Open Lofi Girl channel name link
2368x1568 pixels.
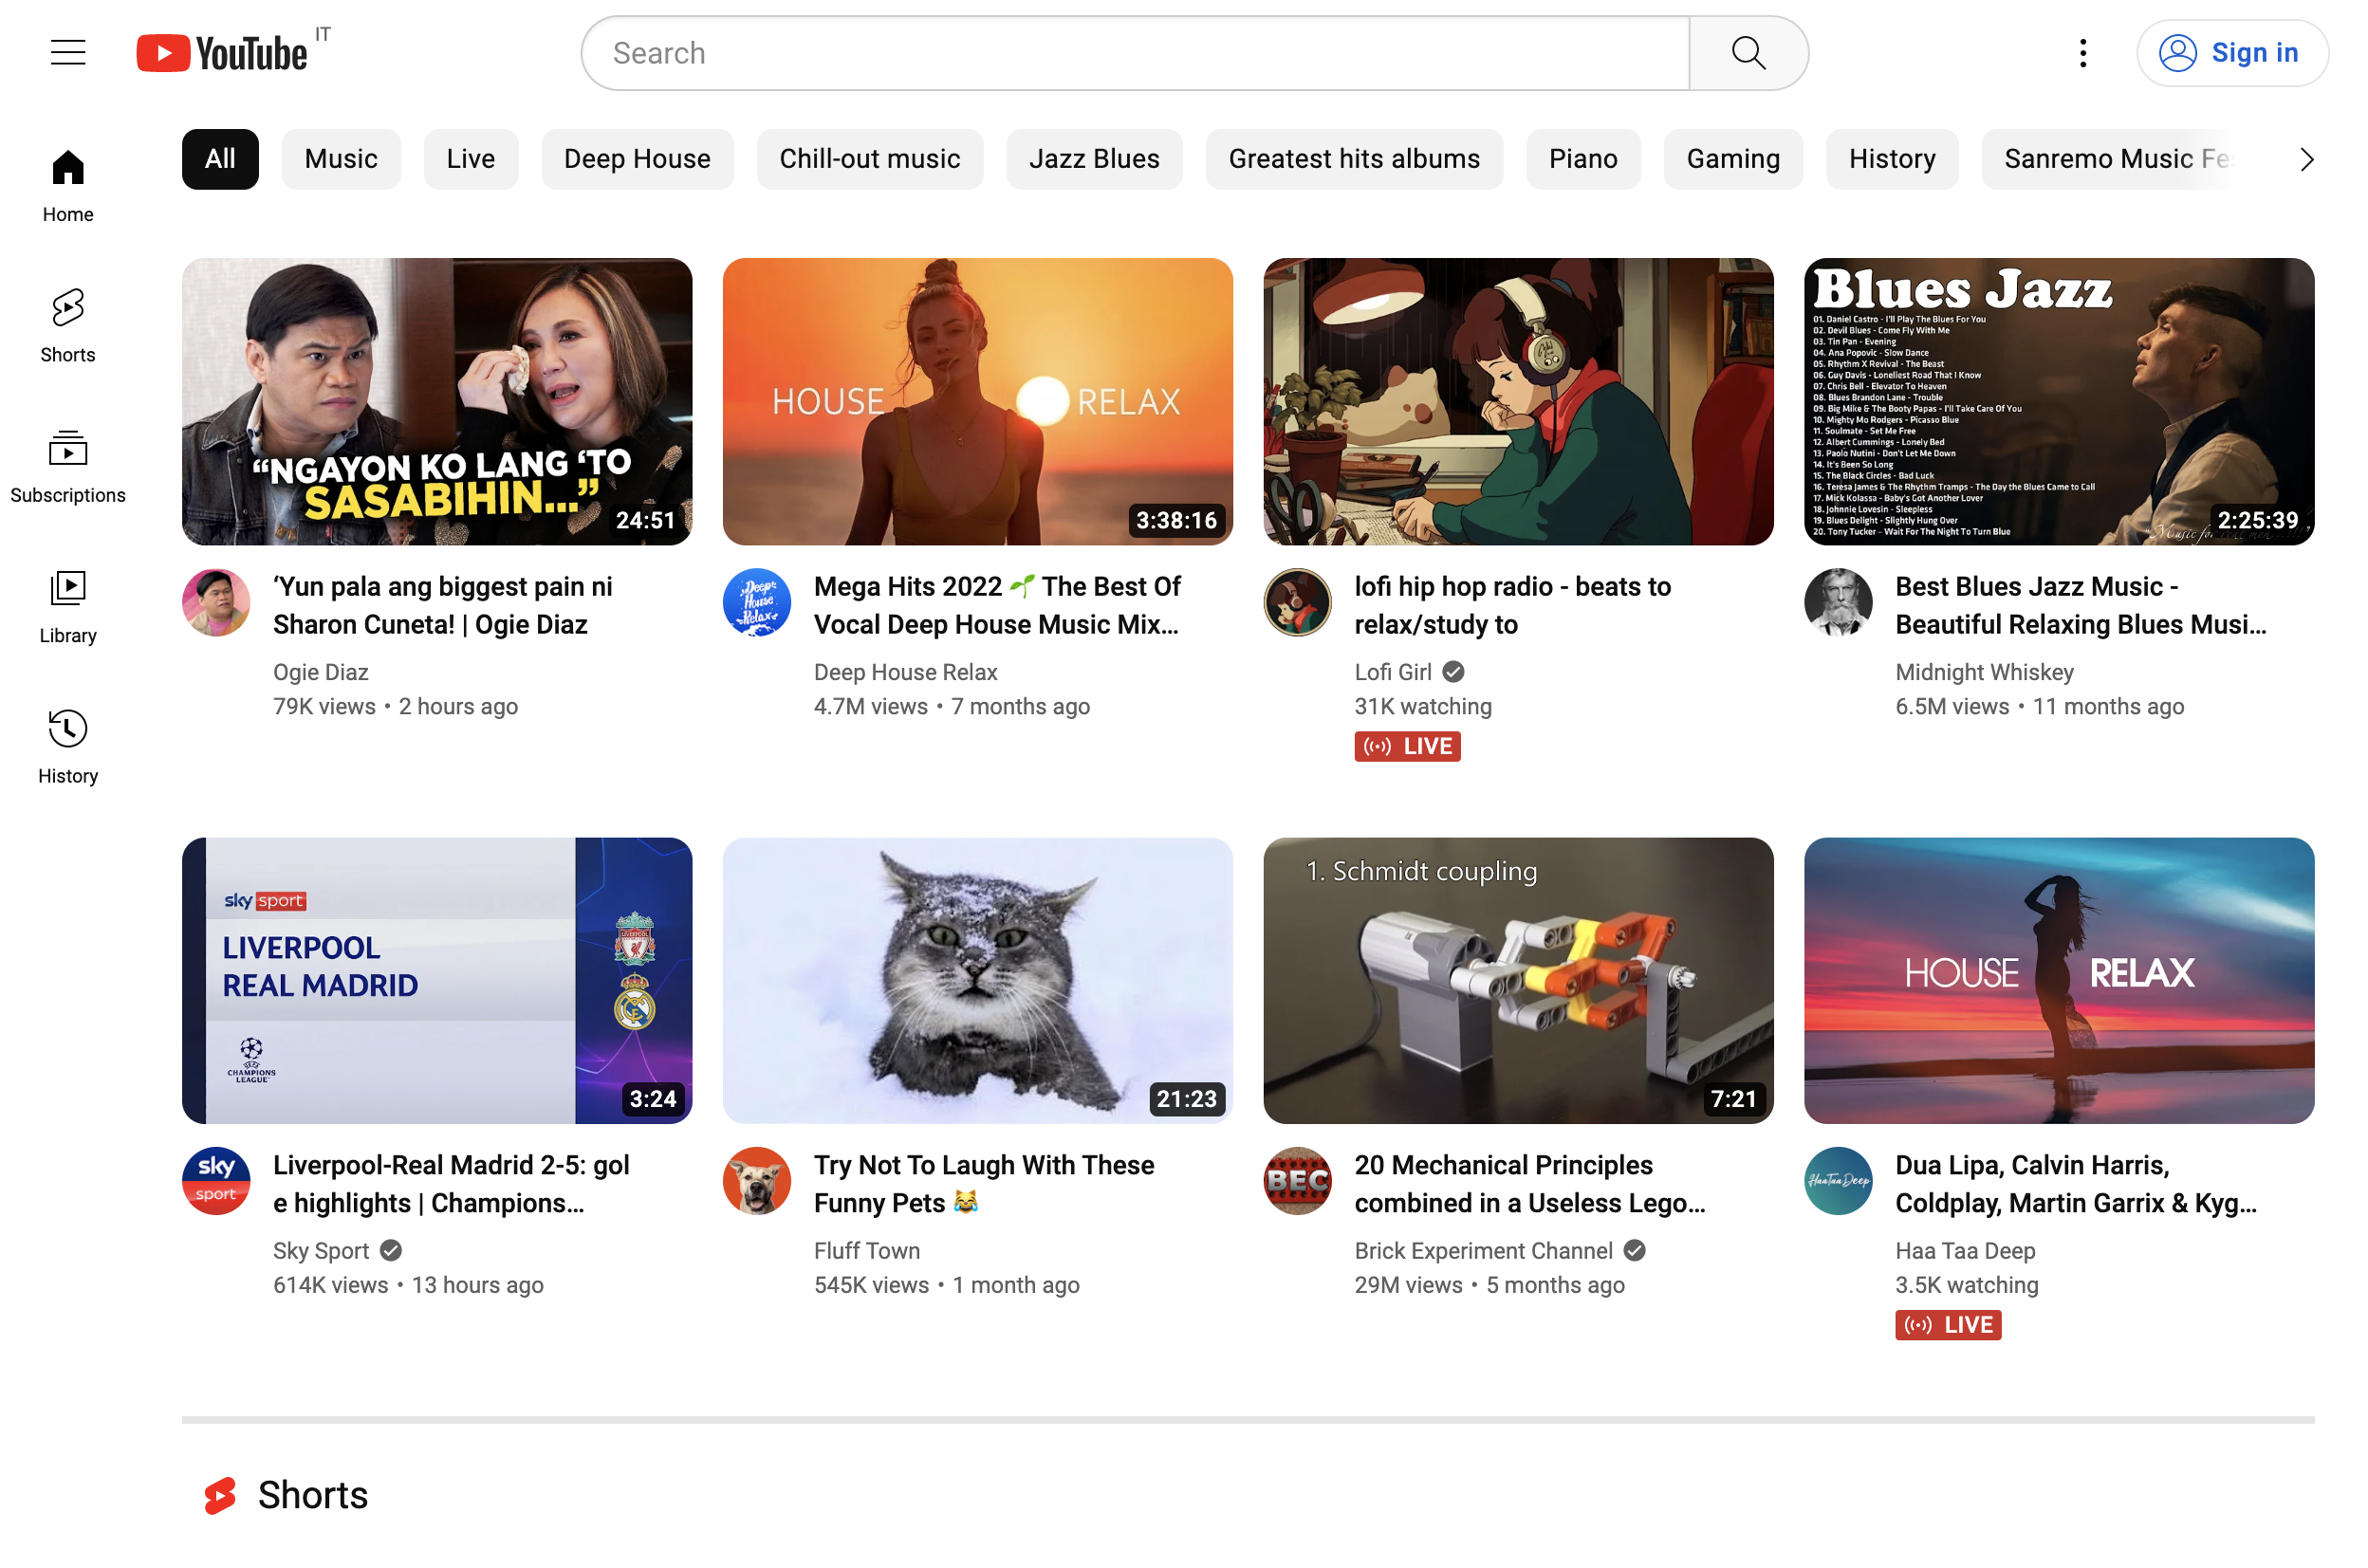tap(1393, 672)
